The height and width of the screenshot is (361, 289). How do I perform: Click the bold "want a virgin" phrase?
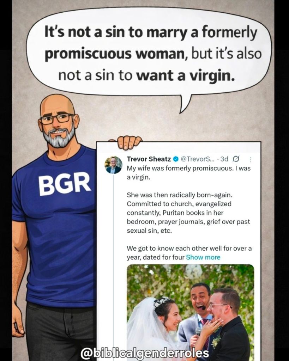186,76
